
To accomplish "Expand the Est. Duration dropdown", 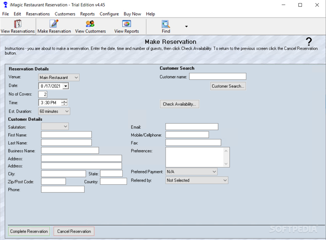I will (54, 111).
